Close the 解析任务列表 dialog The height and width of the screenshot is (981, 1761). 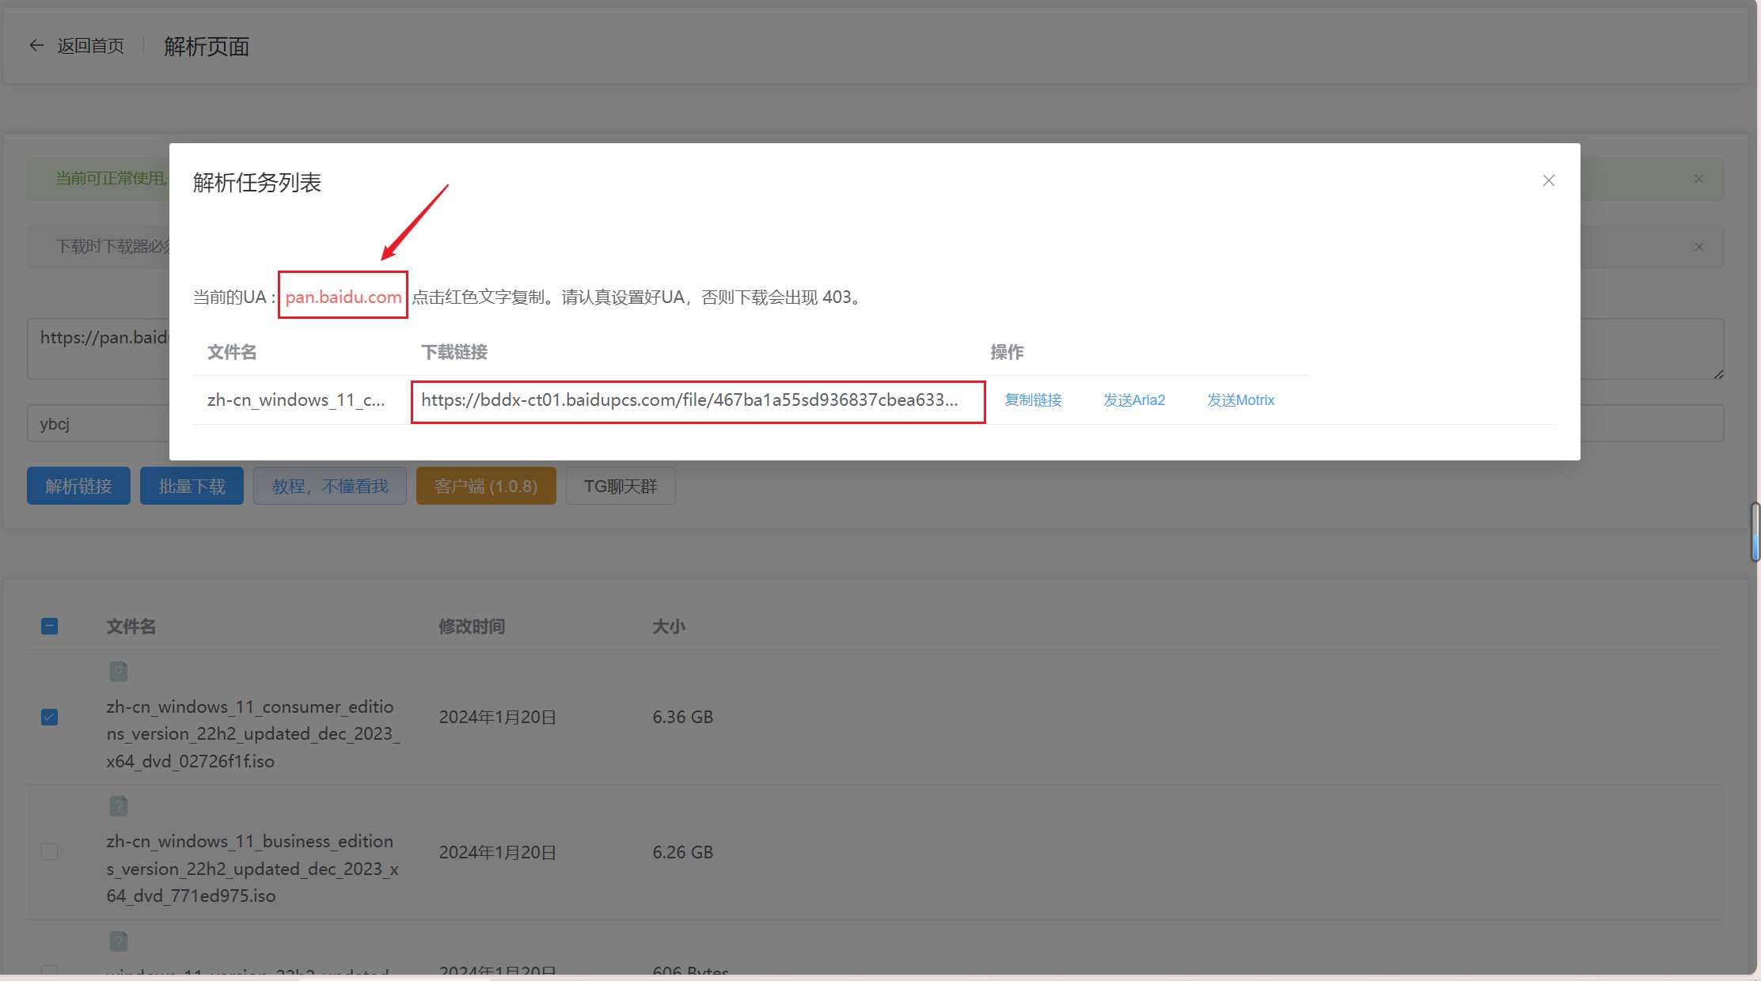[x=1549, y=180]
